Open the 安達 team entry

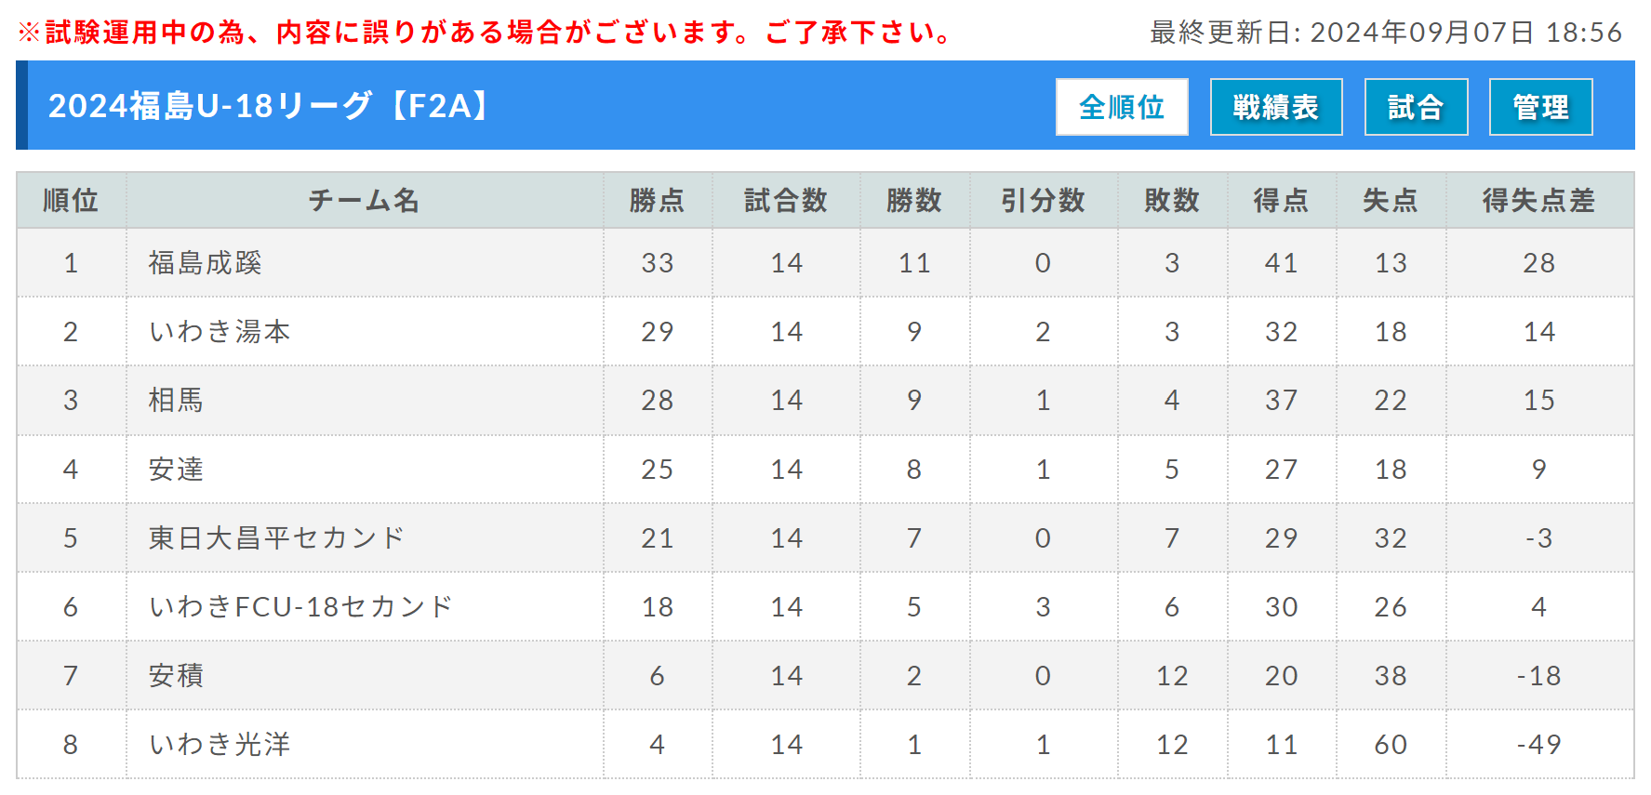pos(176,470)
